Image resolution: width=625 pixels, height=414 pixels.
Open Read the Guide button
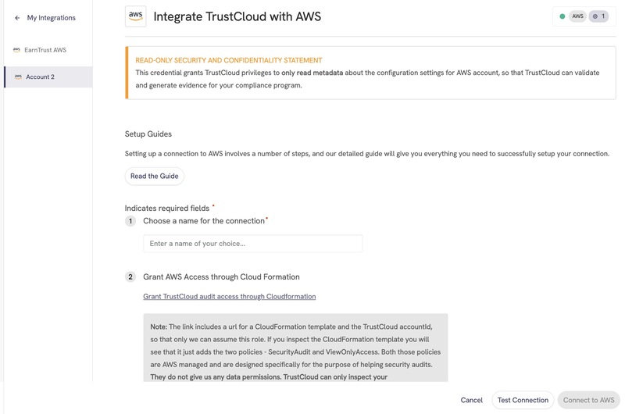tap(154, 176)
